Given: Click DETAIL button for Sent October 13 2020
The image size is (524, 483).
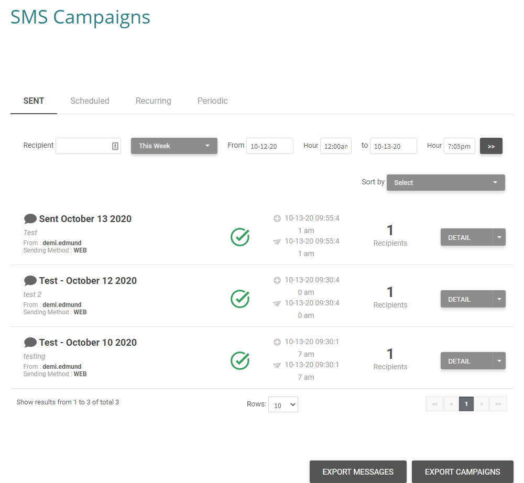Looking at the screenshot, I should coord(466,237).
